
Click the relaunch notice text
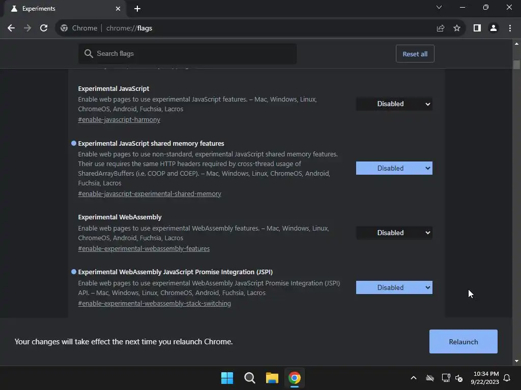click(x=124, y=342)
